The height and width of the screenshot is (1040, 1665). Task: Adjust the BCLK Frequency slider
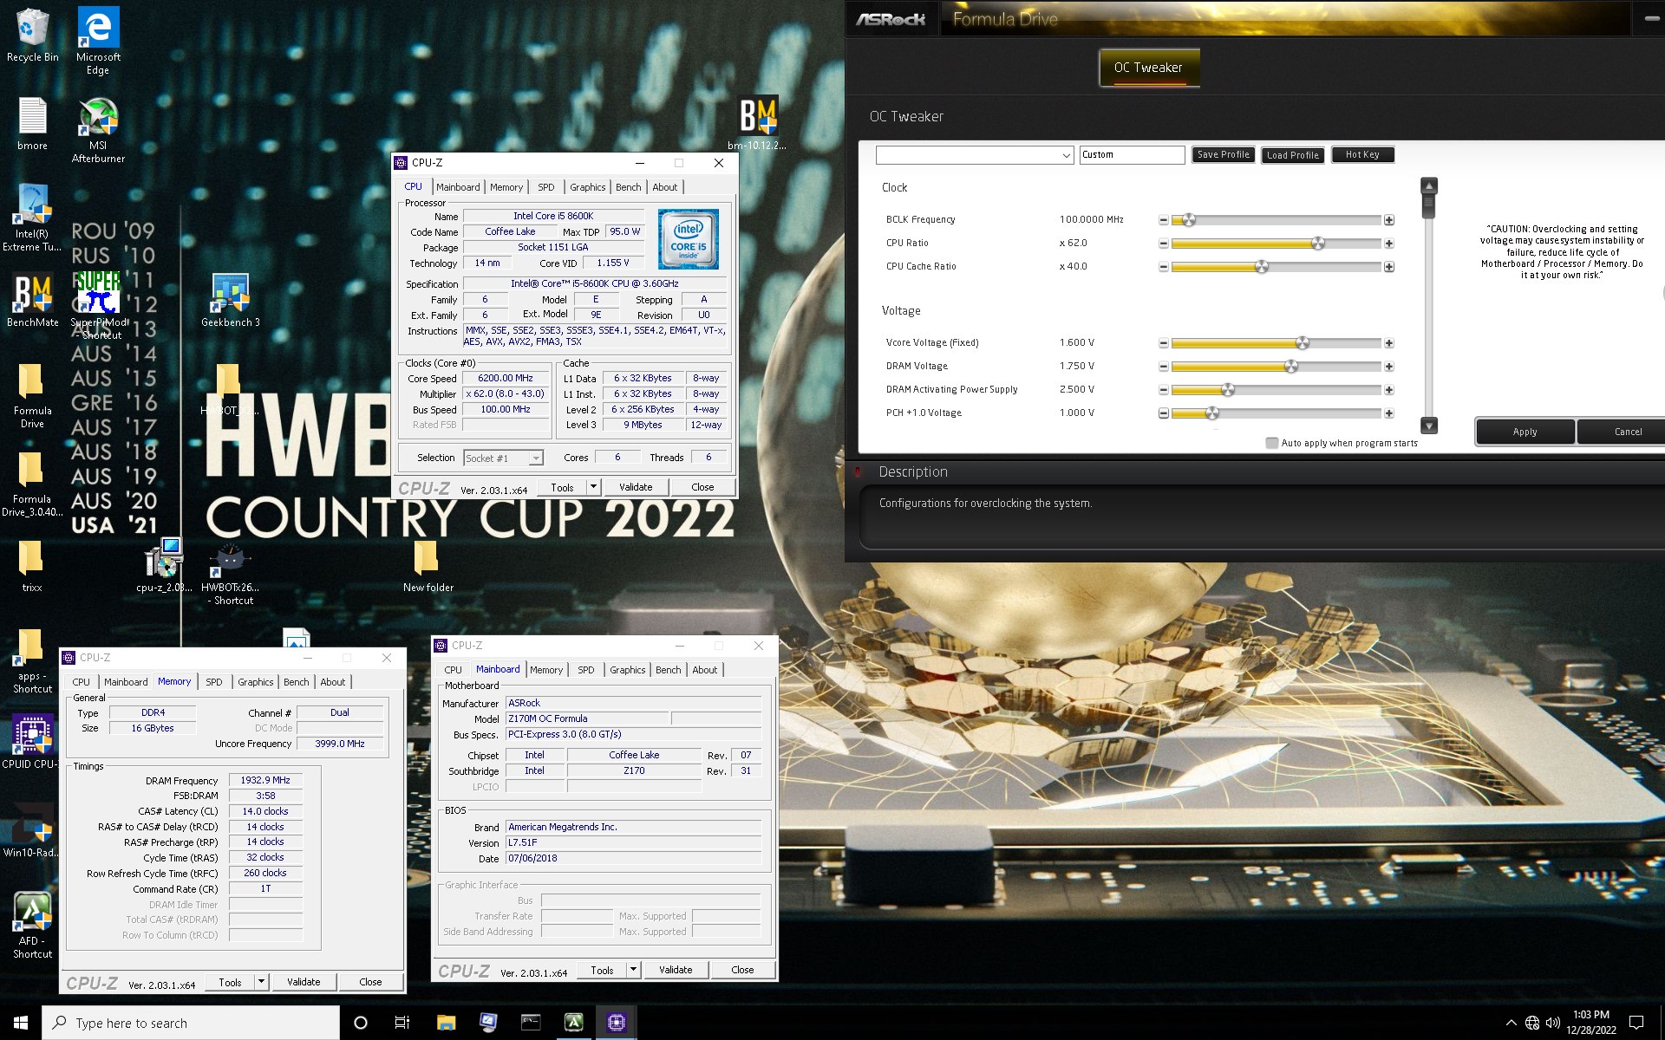tap(1189, 220)
